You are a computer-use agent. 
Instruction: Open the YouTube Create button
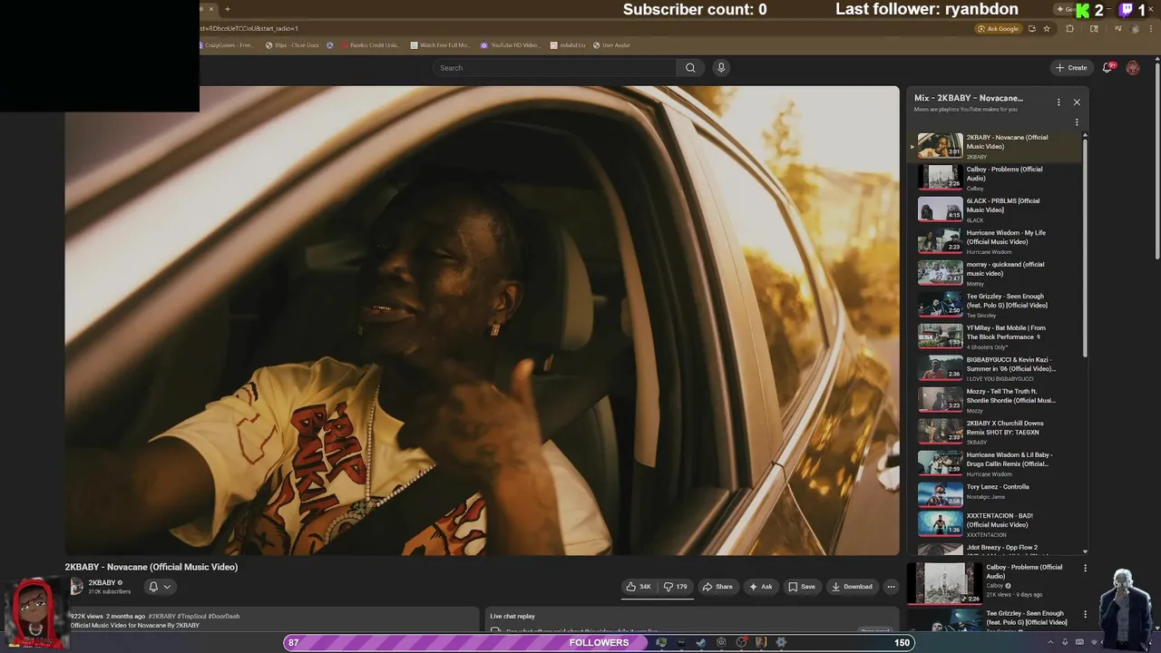1071,68
